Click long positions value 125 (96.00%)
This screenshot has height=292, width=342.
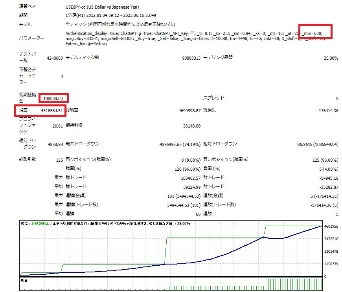point(325,160)
